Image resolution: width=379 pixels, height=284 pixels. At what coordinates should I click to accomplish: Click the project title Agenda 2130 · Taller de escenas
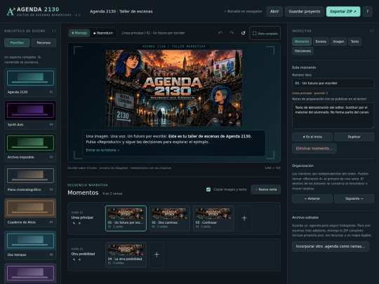coord(121,11)
